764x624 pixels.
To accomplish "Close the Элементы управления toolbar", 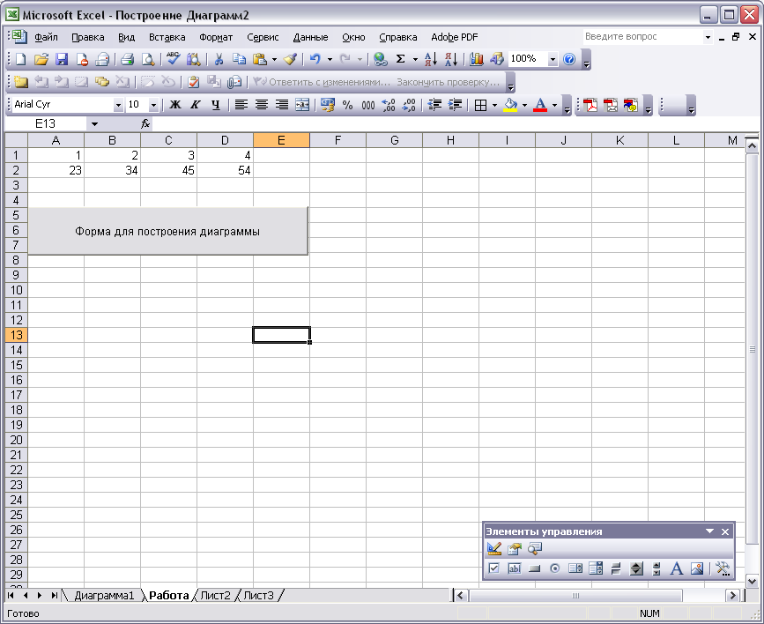I will pos(725,531).
